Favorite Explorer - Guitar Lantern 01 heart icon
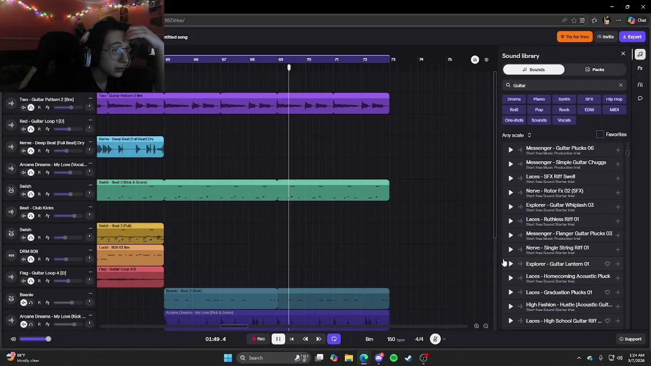The image size is (651, 366). point(607,264)
